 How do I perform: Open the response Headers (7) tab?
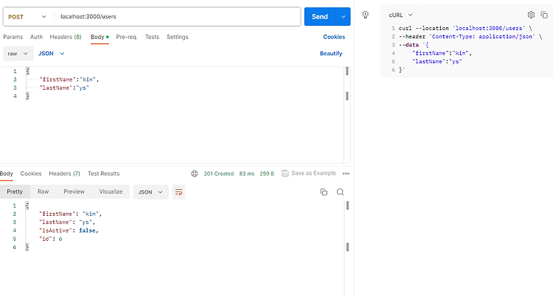click(x=65, y=173)
